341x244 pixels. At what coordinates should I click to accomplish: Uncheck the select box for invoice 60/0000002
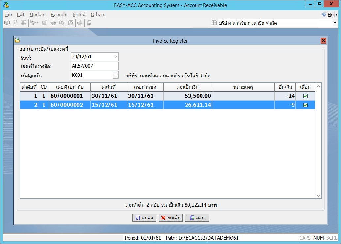click(305, 105)
